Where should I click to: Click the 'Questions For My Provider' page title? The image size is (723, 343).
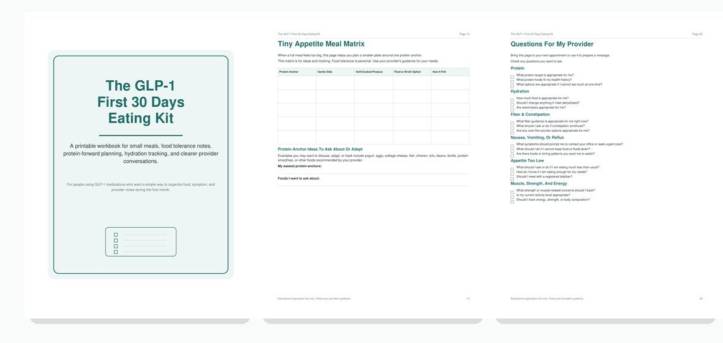coord(552,44)
